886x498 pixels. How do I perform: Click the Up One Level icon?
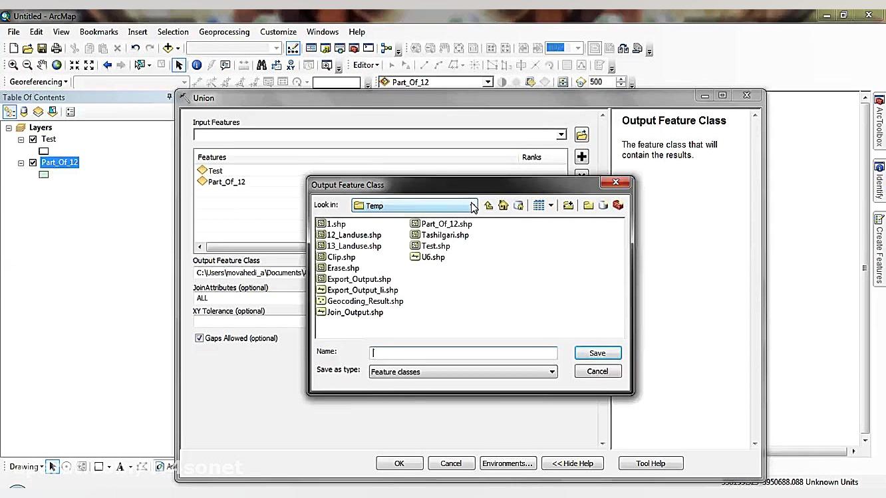pyautogui.click(x=489, y=205)
